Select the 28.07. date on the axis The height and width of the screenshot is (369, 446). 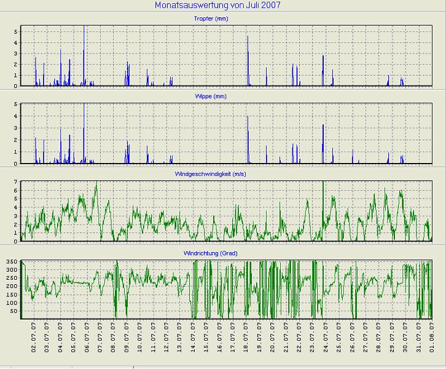pyautogui.click(x=378, y=337)
